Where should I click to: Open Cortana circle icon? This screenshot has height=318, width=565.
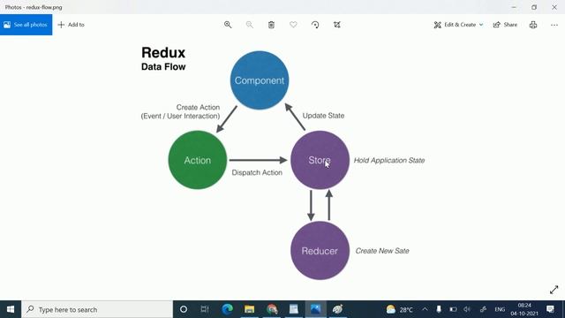point(184,309)
